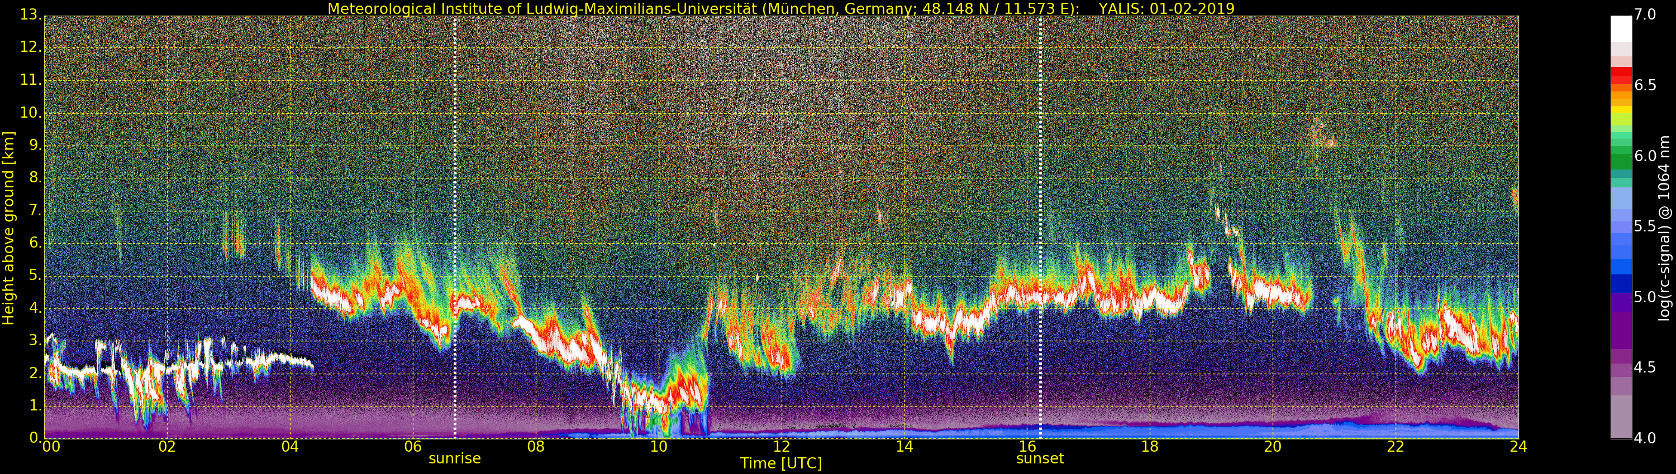Click the x-axis tick label 08
The width and height of the screenshot is (1676, 474).
535,447
